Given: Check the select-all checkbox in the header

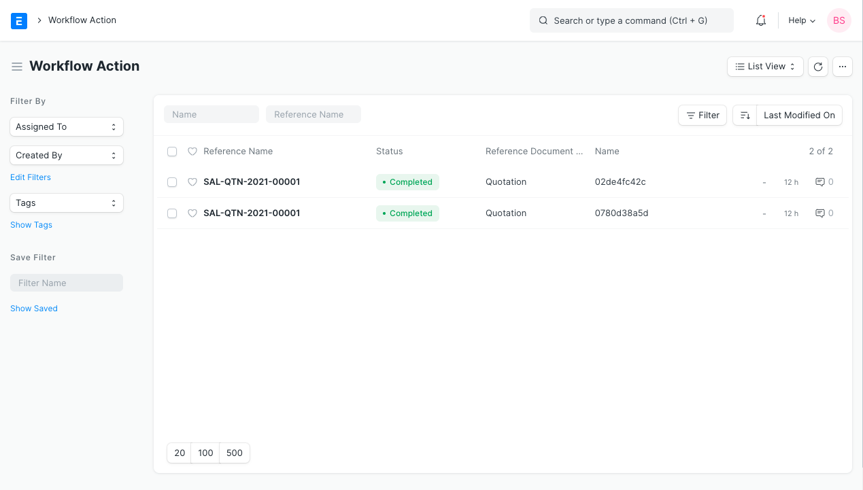Looking at the screenshot, I should click(171, 151).
